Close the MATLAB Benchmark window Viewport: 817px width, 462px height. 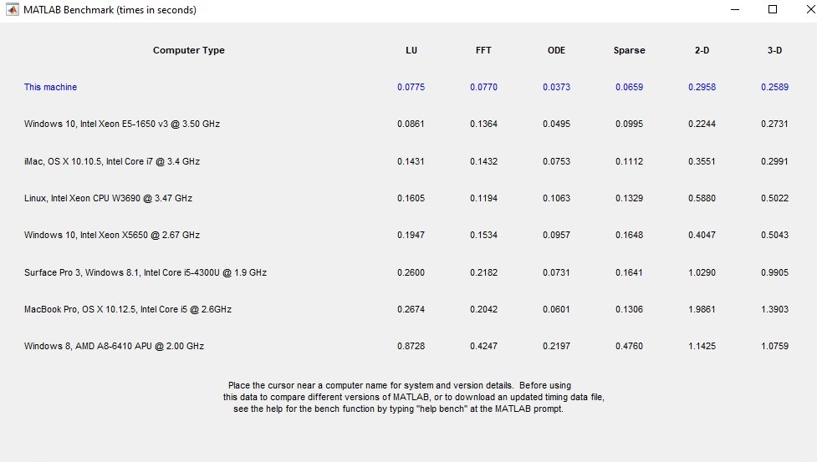808,10
